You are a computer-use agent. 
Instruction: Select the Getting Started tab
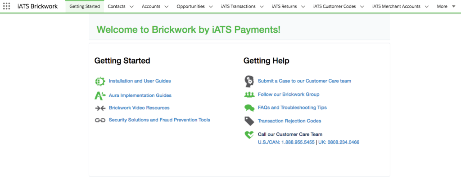coord(85,6)
